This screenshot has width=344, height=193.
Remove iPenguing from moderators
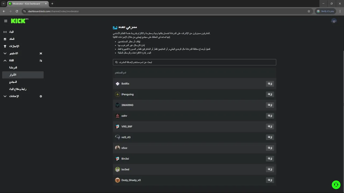pyautogui.click(x=270, y=94)
